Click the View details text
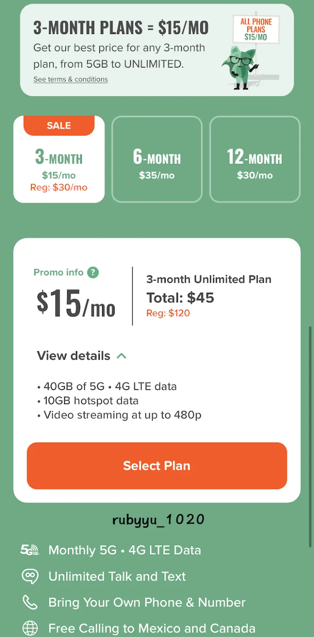Screen dimensions: 314x637 click(73, 356)
